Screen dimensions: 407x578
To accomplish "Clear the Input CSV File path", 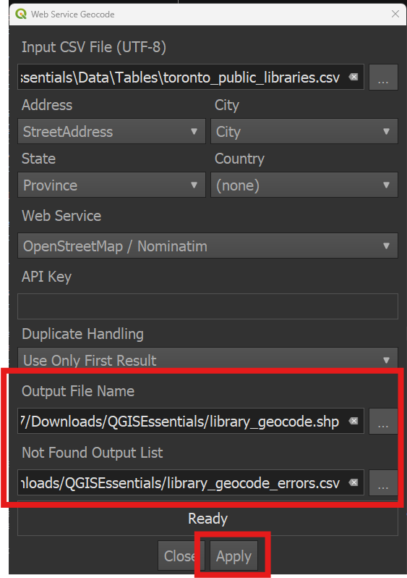I will coord(354,77).
